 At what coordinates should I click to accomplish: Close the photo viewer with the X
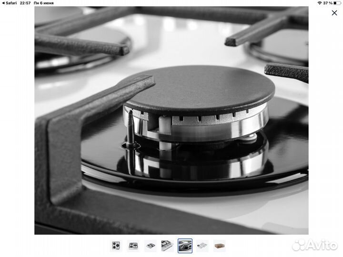(x=334, y=13)
